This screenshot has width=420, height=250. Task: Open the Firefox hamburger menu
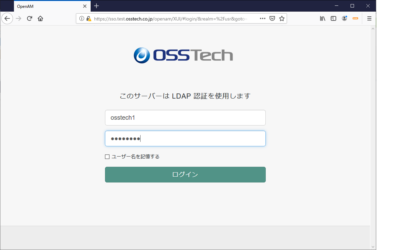[x=369, y=18]
